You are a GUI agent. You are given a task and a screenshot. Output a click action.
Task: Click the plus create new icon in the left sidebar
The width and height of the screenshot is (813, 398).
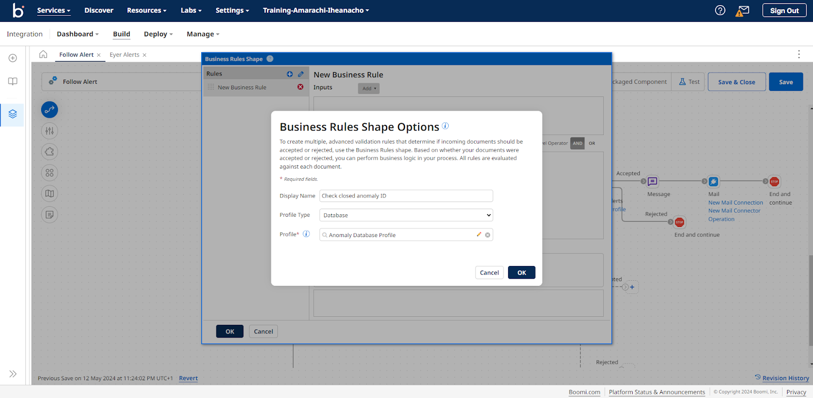click(13, 58)
